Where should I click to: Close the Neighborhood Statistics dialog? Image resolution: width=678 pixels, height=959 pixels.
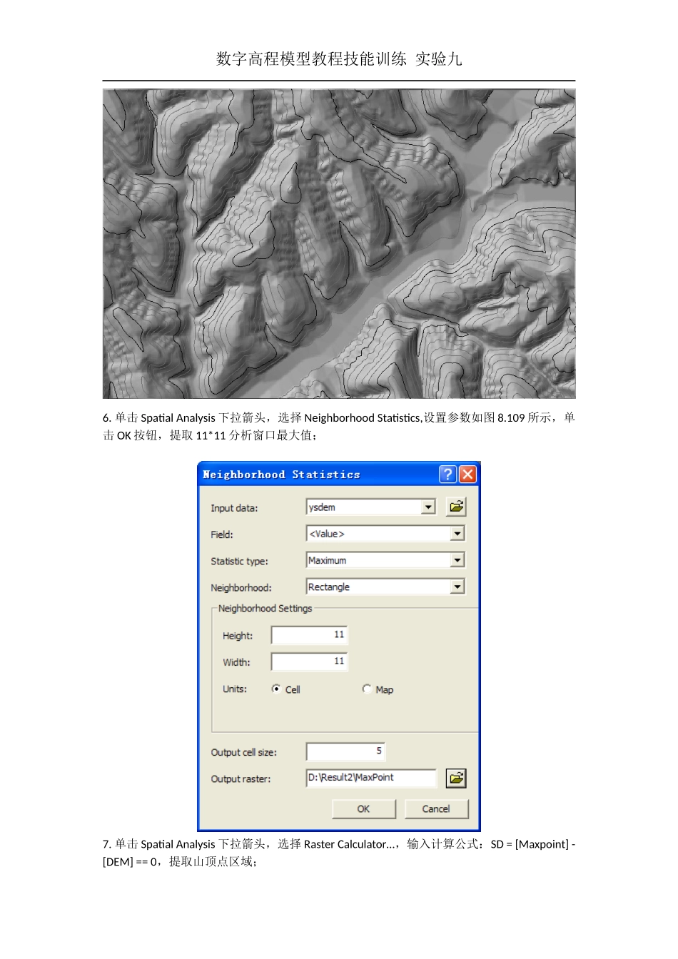tap(467, 475)
